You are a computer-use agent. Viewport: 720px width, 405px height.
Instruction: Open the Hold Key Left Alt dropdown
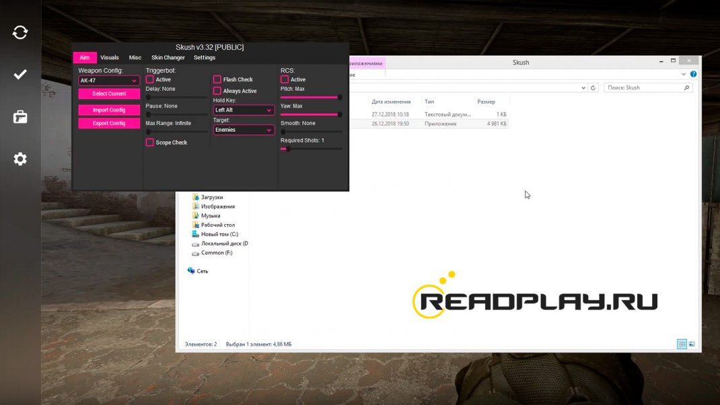244,110
